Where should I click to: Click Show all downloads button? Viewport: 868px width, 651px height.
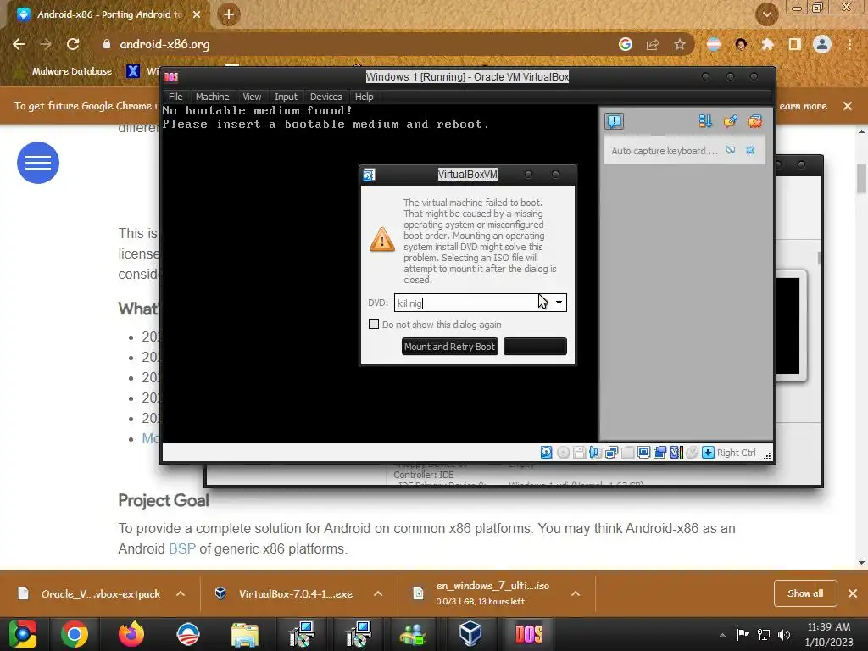(x=805, y=593)
